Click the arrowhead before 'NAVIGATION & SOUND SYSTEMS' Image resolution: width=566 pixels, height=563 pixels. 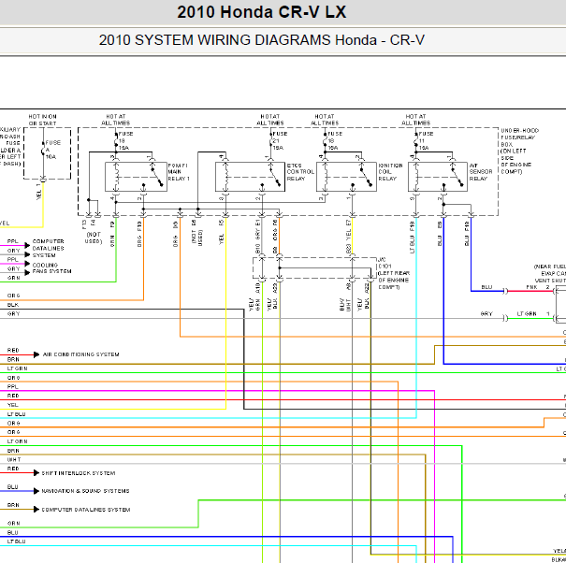tap(36, 491)
